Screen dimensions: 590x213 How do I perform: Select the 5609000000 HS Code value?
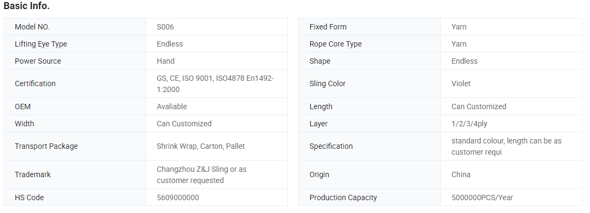click(x=178, y=197)
